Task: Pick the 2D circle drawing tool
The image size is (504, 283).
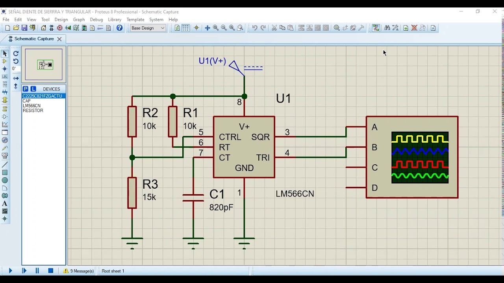Action: pos(5,180)
